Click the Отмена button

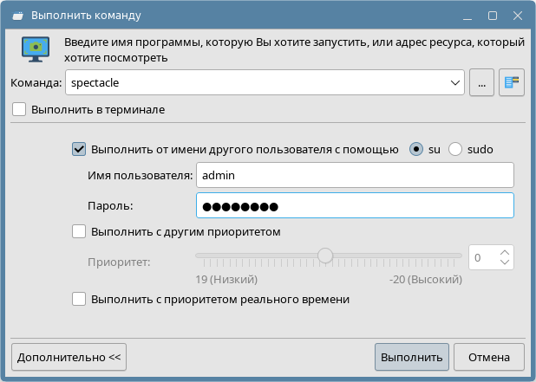[x=488, y=356]
